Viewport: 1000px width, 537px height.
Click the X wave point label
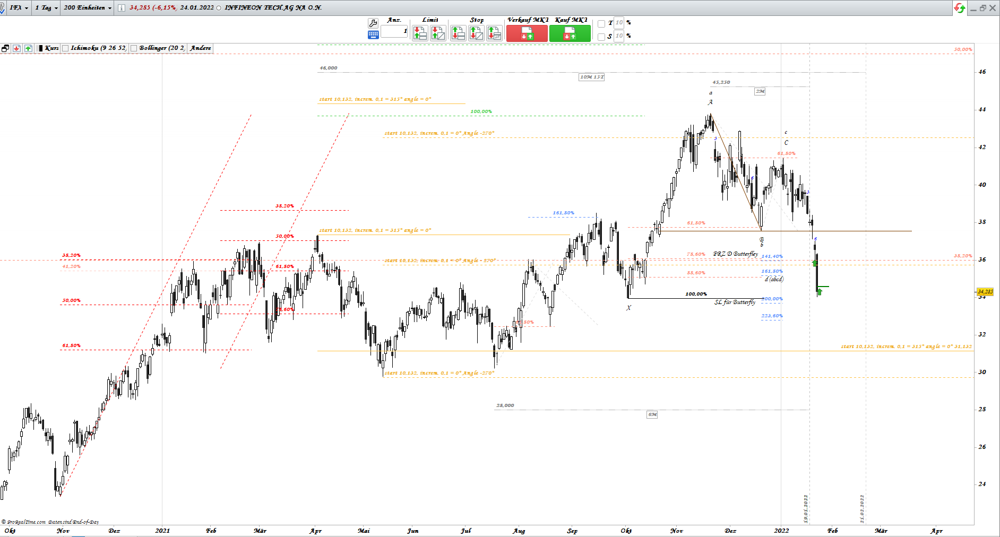click(x=629, y=308)
